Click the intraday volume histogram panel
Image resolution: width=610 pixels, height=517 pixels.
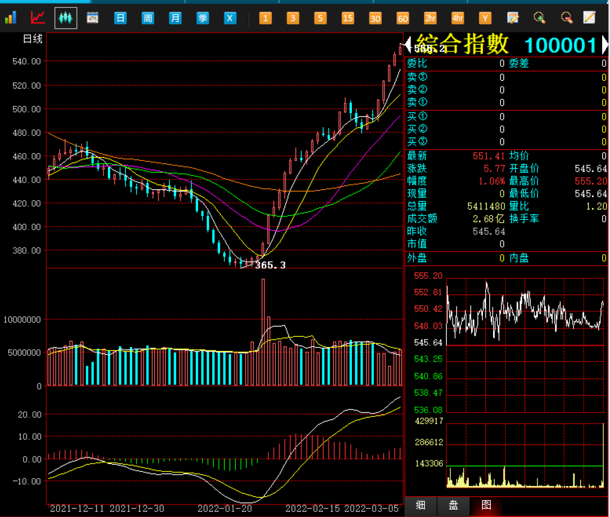[x=525, y=455]
